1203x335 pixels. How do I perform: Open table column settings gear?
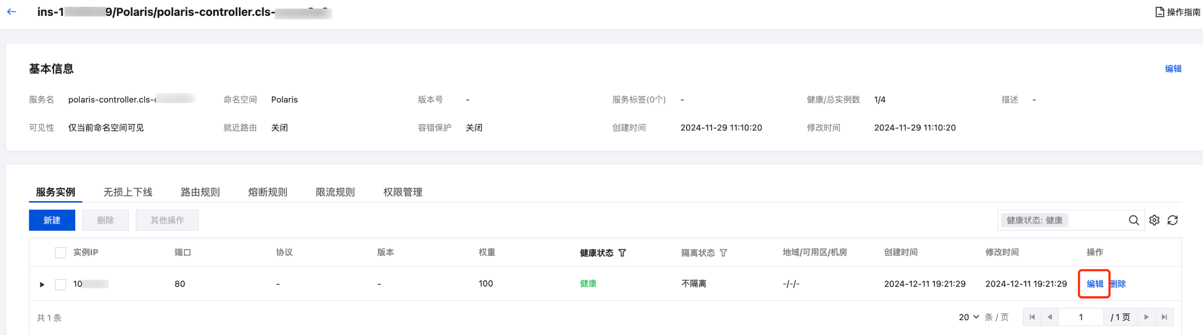click(x=1155, y=220)
